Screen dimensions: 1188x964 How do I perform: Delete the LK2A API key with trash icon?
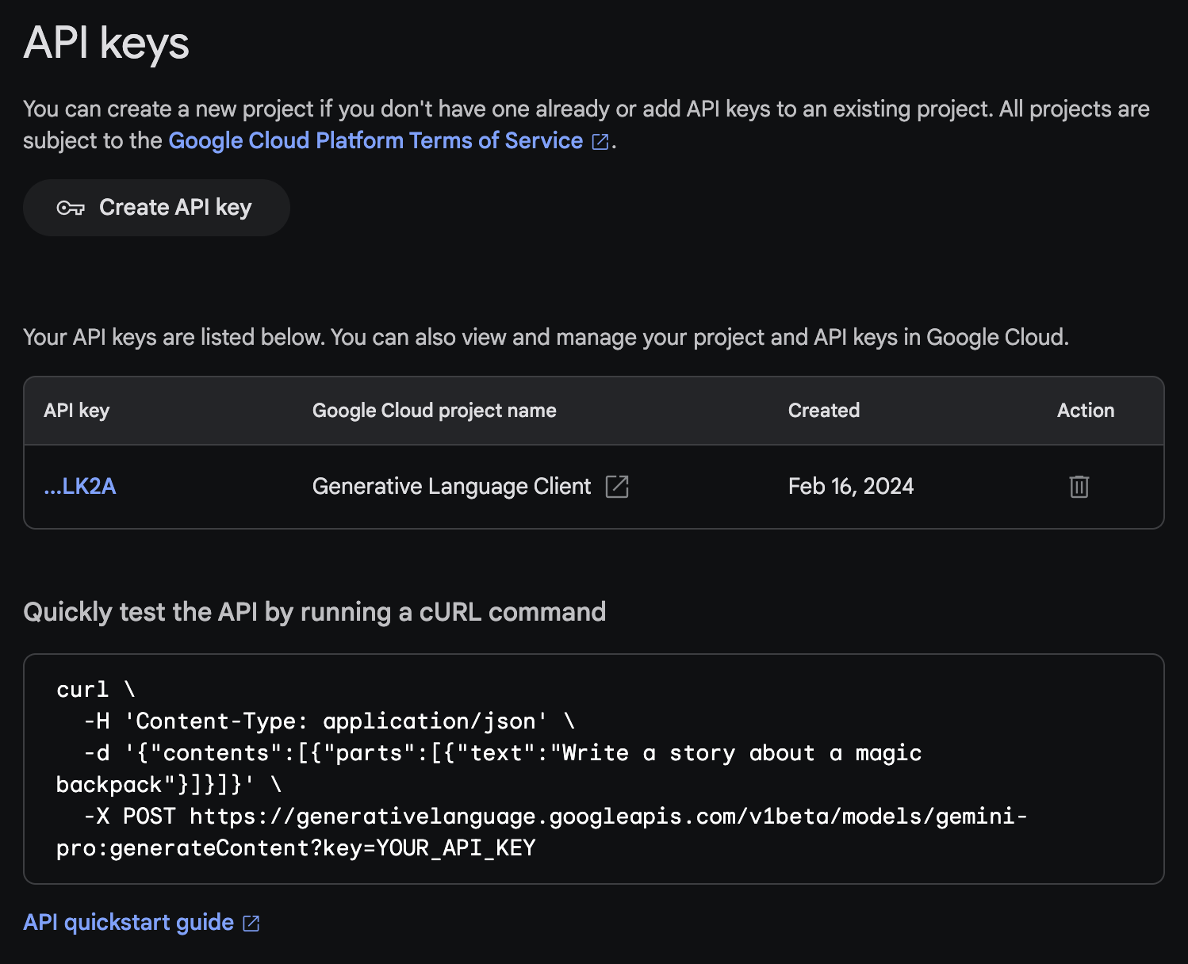click(x=1079, y=487)
